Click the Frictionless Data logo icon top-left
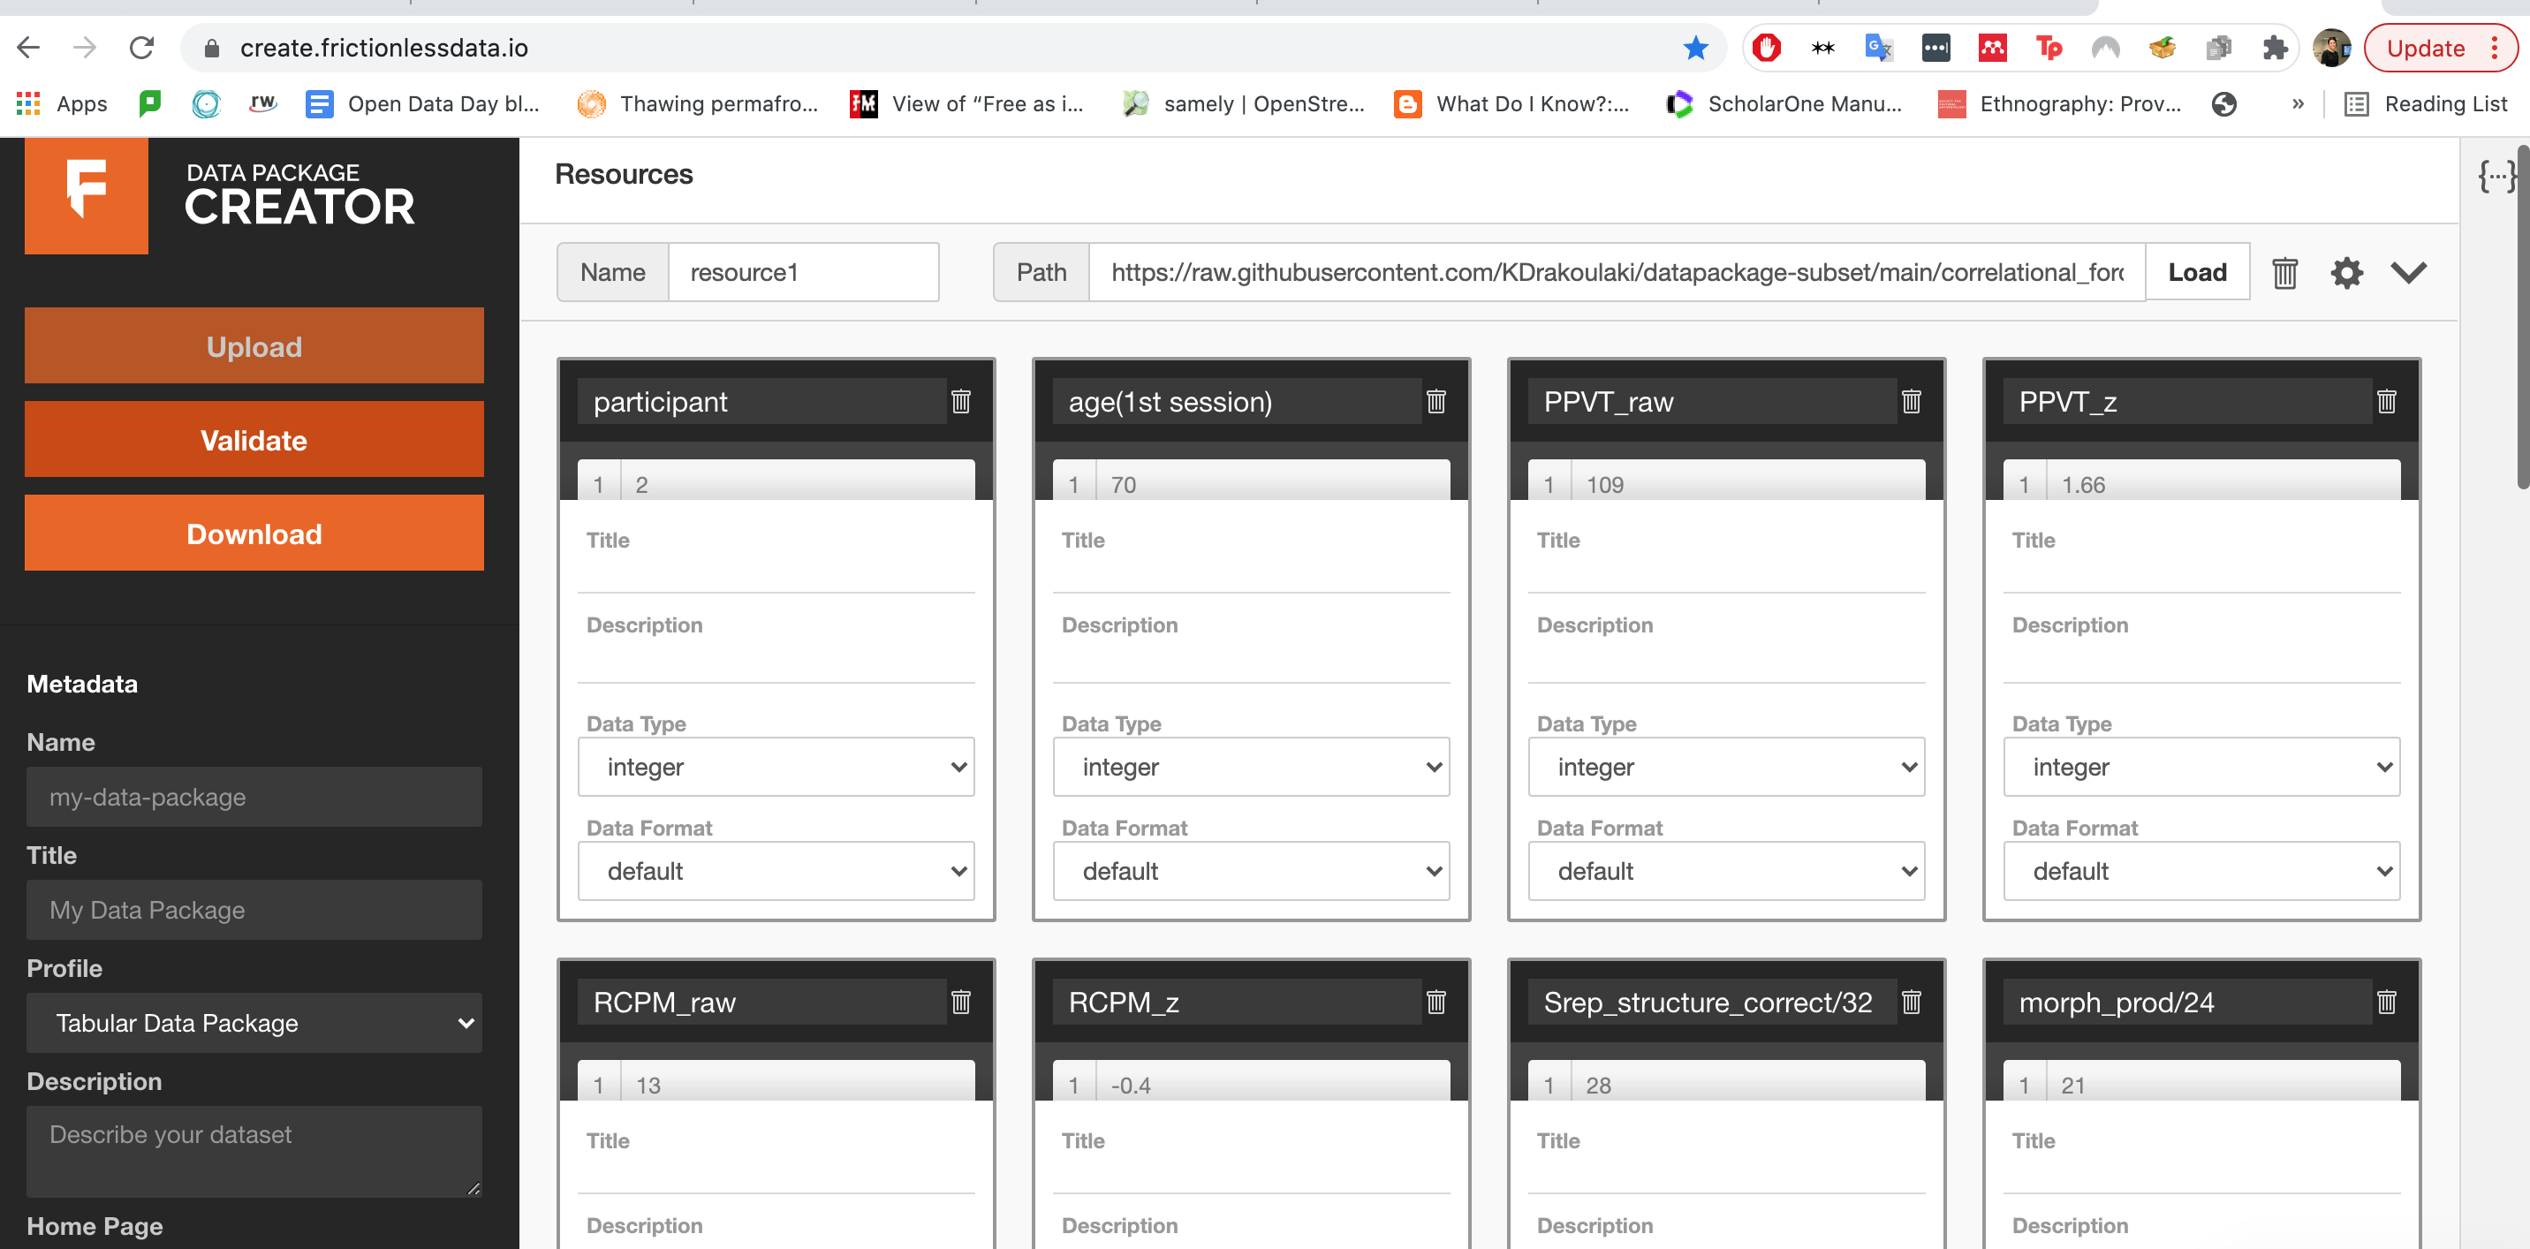Viewport: 2530px width, 1249px height. tap(88, 199)
